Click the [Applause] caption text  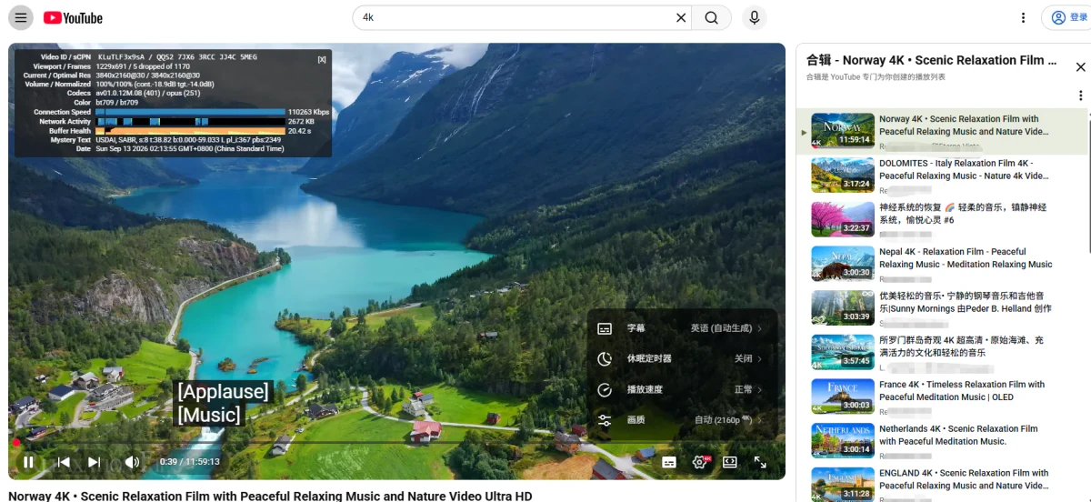click(x=223, y=392)
